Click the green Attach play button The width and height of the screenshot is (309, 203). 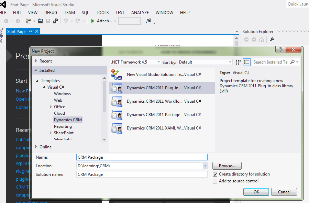[92, 21]
